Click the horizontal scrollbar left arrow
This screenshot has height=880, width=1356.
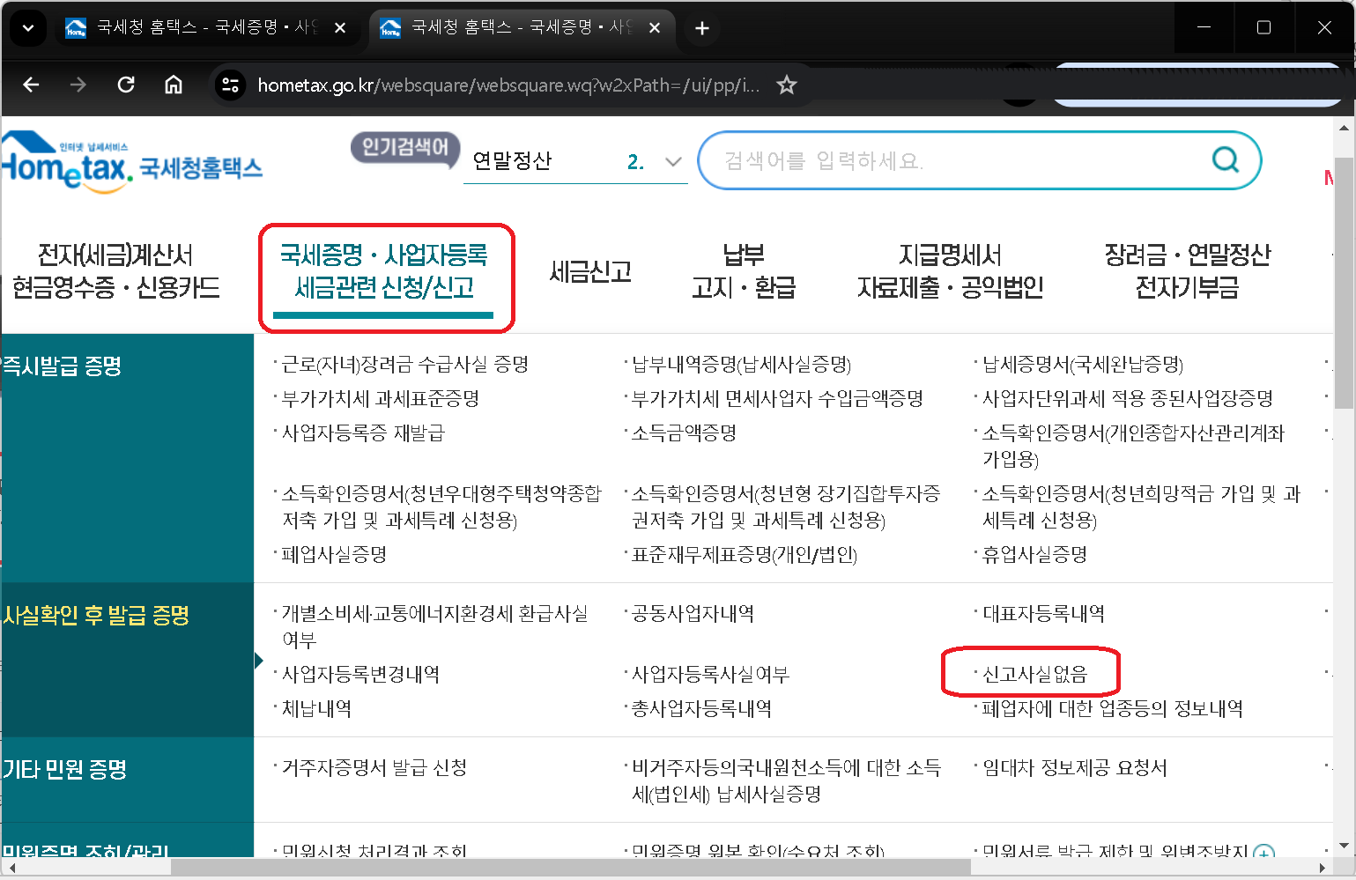(x=11, y=869)
